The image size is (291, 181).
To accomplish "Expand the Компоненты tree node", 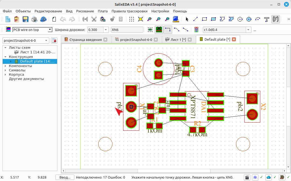I will coord(5,66).
